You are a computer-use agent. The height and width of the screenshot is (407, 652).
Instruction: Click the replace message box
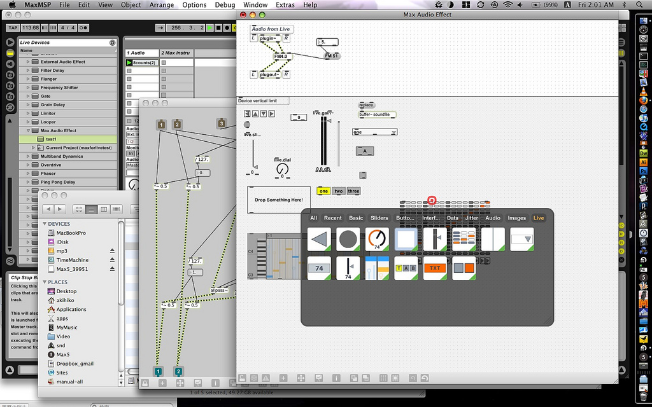pyautogui.click(x=366, y=105)
